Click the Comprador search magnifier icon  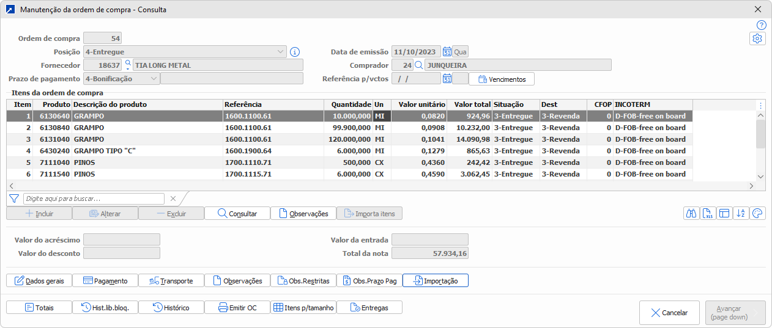[419, 65]
